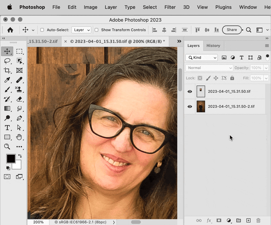Select the Move tool in the toolbox
Viewport: 271px width, 225px height.
tap(7, 51)
